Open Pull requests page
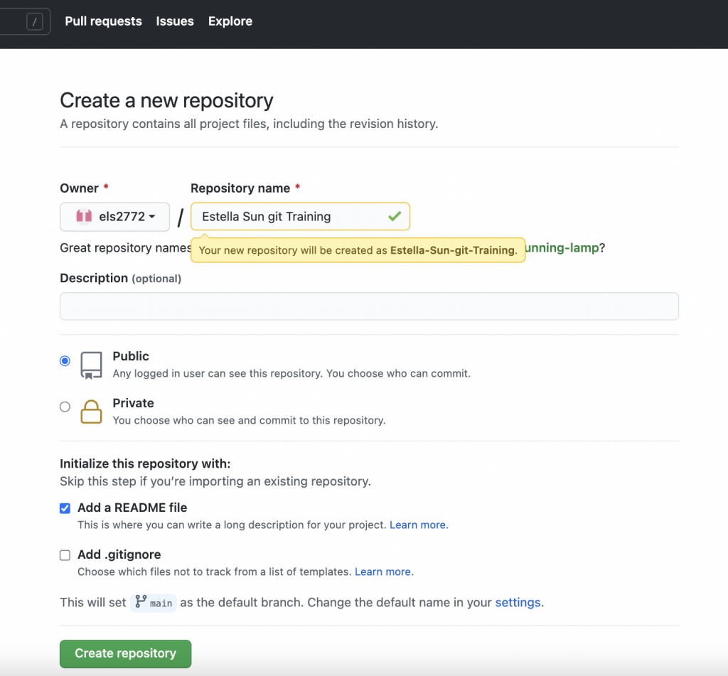This screenshot has height=676, width=728. pyautogui.click(x=103, y=21)
